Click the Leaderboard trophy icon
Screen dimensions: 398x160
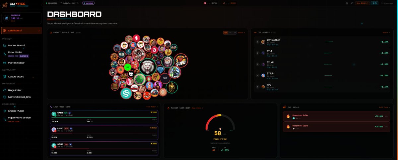5,76
